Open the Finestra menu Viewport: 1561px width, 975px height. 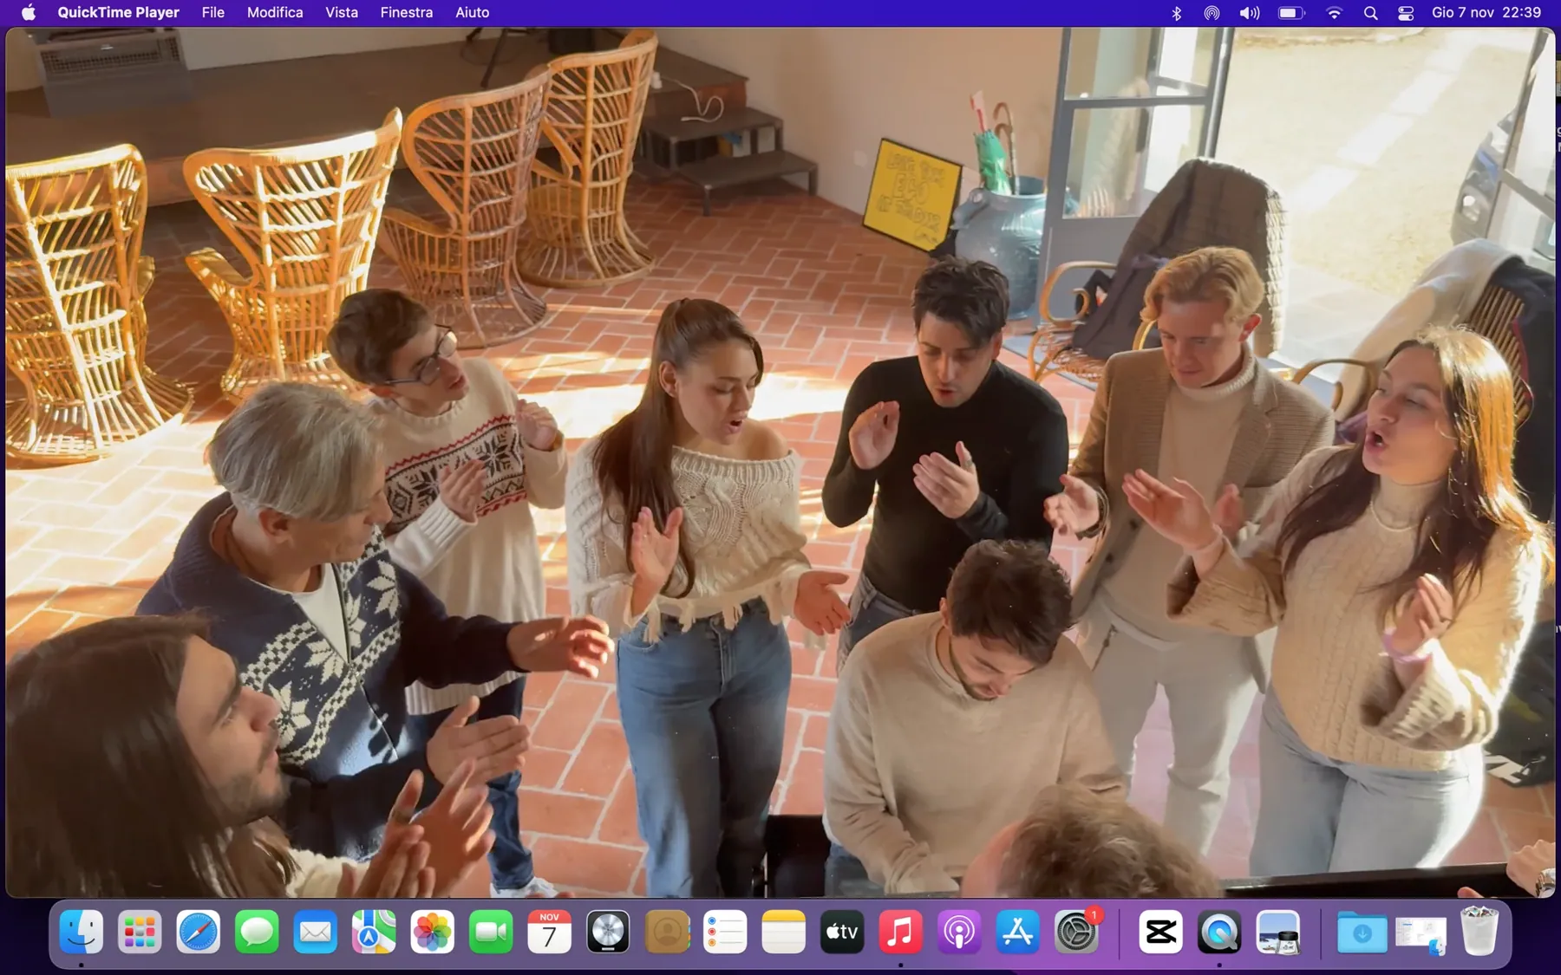coord(406,12)
